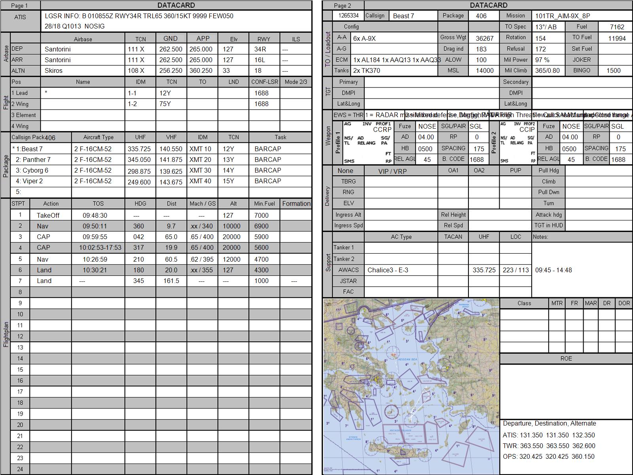Select the Profile 2 CCIP SMS image
The height and width of the screenshot is (475, 633).
pos(517,142)
